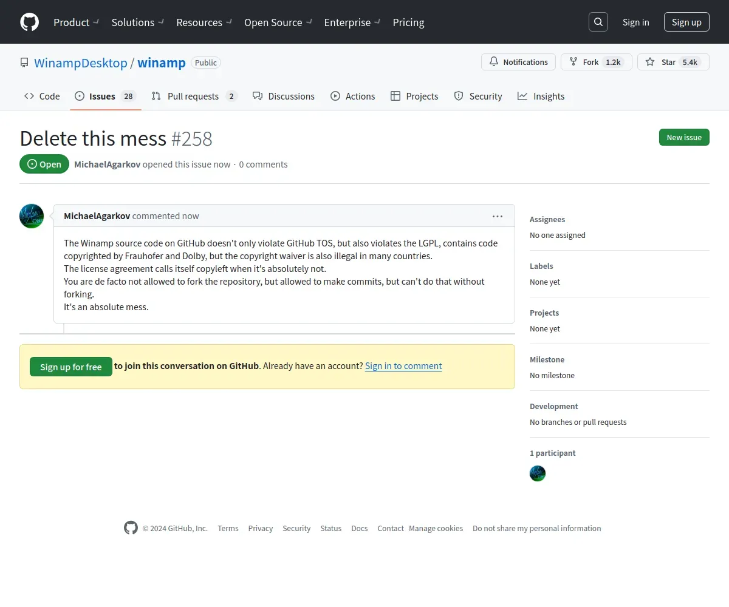Click the Sign in to comment link
This screenshot has width=729, height=607.
[403, 365]
